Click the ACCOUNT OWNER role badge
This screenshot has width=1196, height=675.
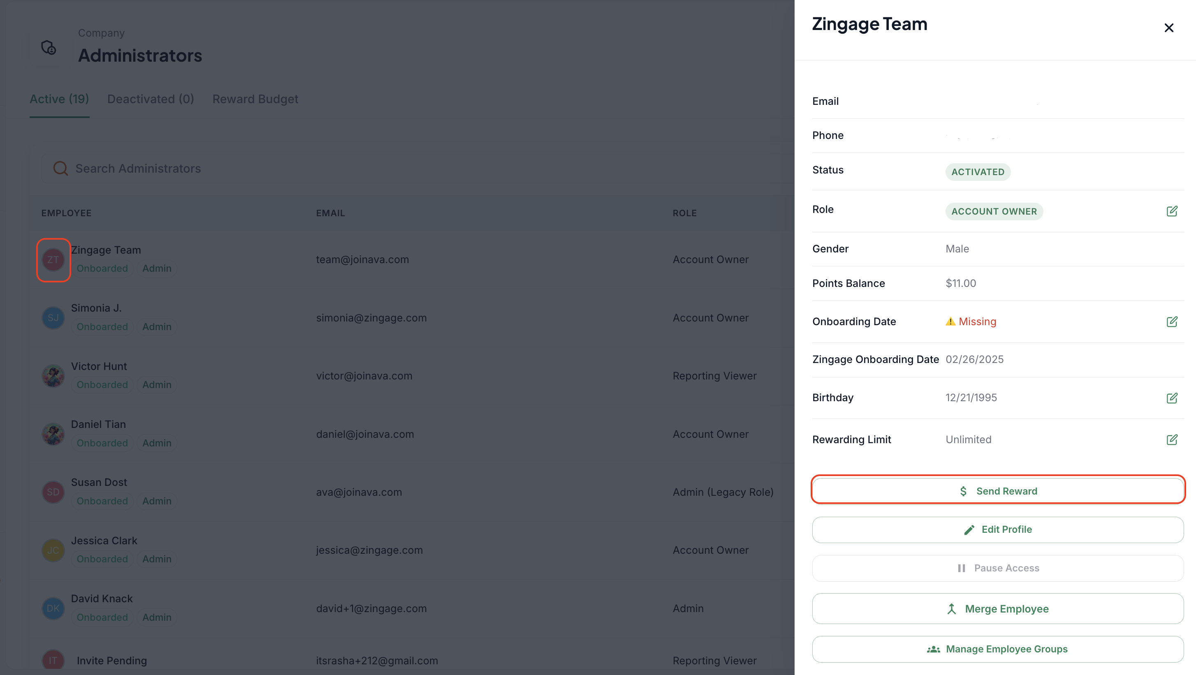tap(994, 211)
